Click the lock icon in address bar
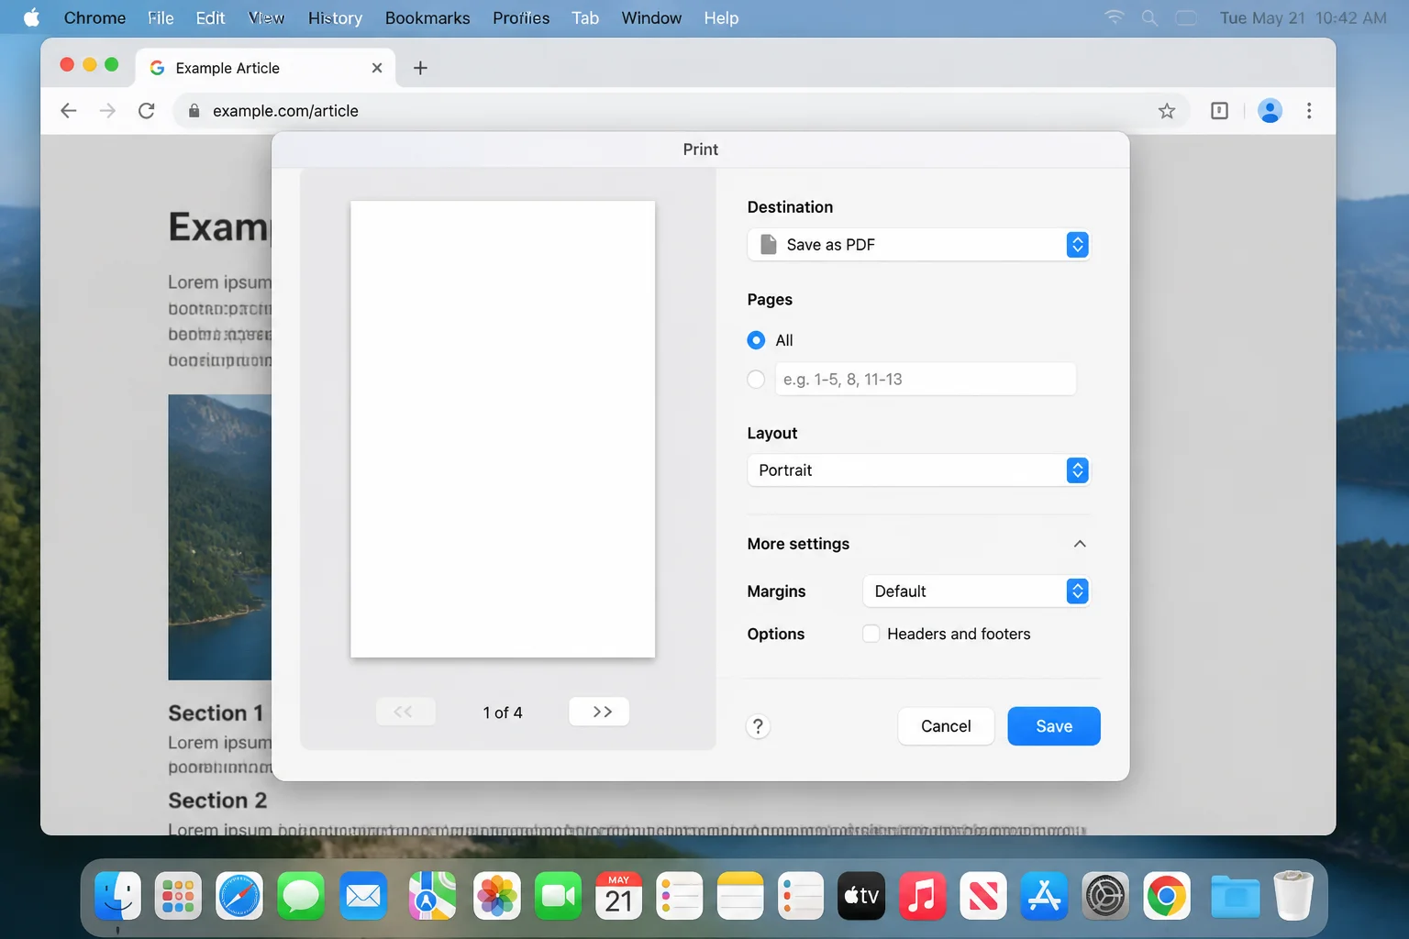Image resolution: width=1409 pixels, height=939 pixels. 194,111
